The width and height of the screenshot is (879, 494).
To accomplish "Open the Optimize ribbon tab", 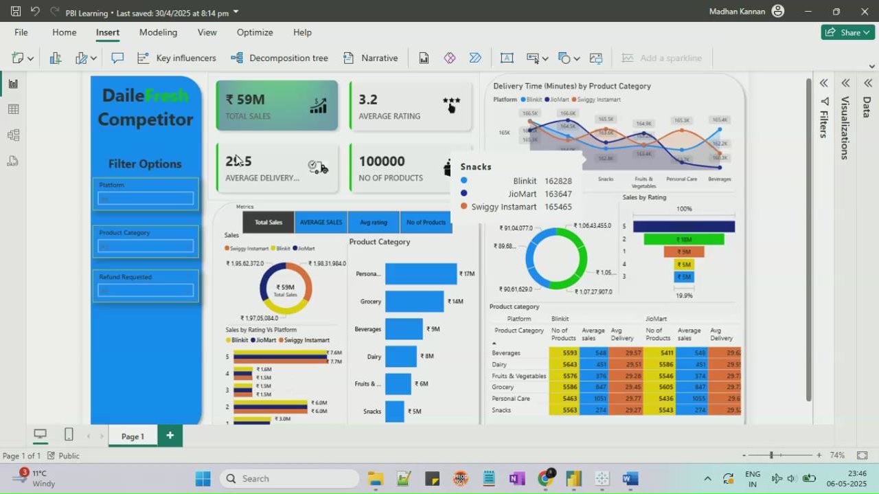I will click(255, 32).
